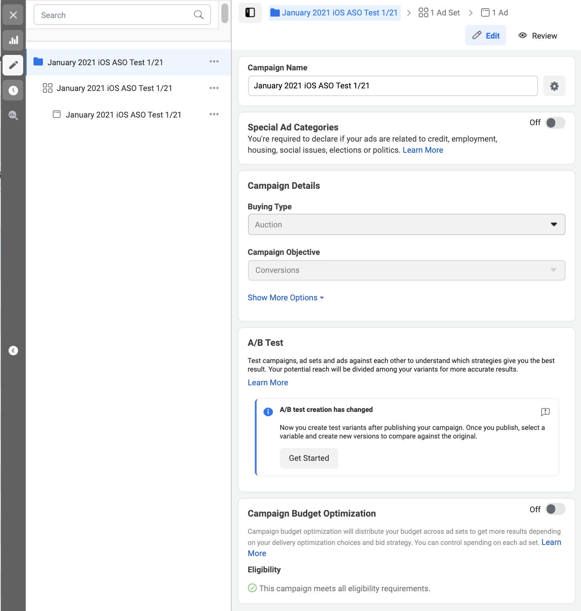This screenshot has width=581, height=611.
Task: Click the ad icon in the tree
Action: (57, 114)
